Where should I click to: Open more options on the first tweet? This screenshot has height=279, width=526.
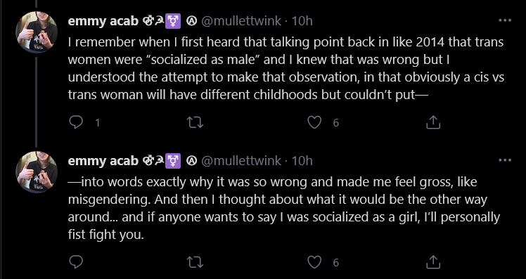pos(505,20)
